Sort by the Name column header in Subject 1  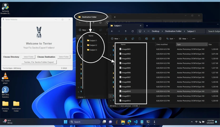[x=123, y=44]
